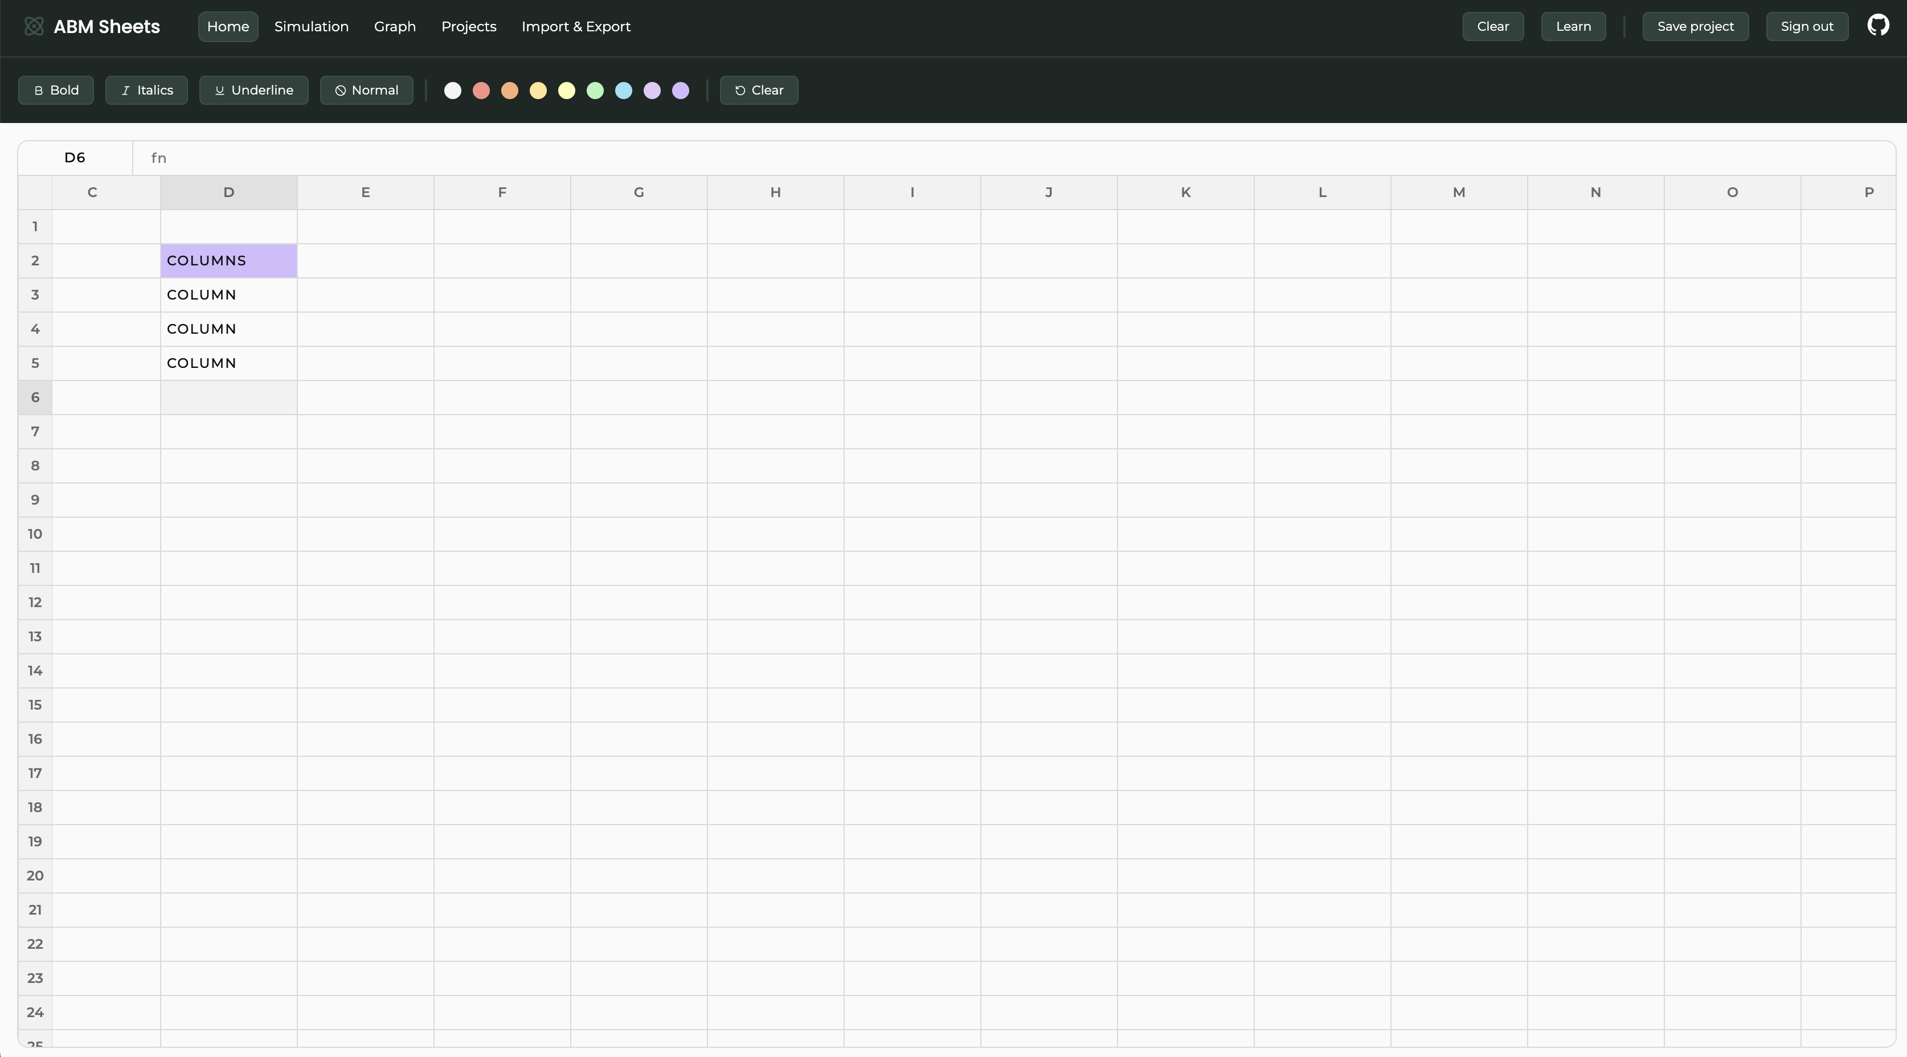Viewport: 1907px width, 1057px height.
Task: Reset text style with Normal button
Action: tap(366, 91)
